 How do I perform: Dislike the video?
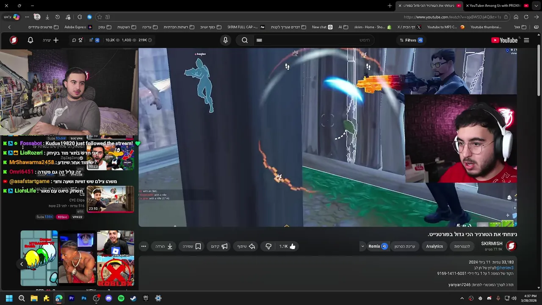pos(268,246)
